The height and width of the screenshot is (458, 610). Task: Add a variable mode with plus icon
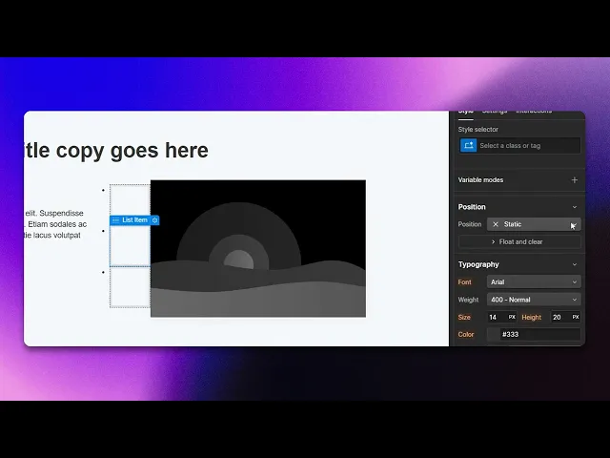point(574,180)
